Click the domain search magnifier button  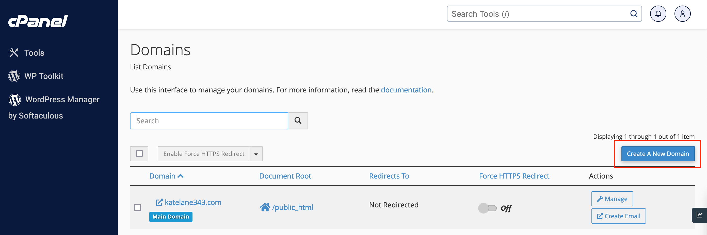click(298, 121)
